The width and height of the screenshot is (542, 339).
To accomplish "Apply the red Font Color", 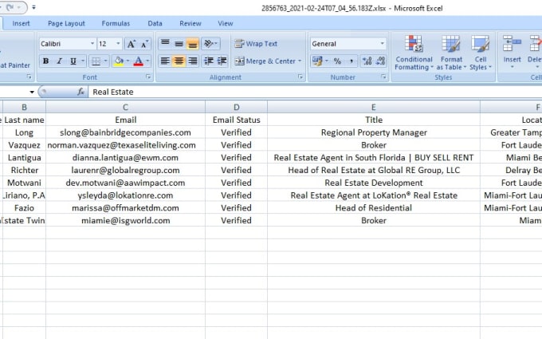I will (139, 61).
